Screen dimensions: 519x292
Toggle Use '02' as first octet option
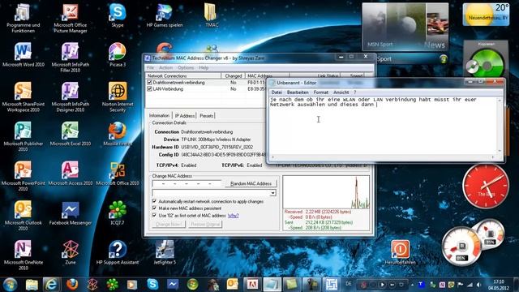(154, 215)
